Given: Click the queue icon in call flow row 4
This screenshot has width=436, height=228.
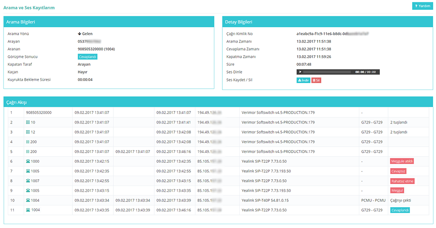Looking at the screenshot, I should point(27,142).
